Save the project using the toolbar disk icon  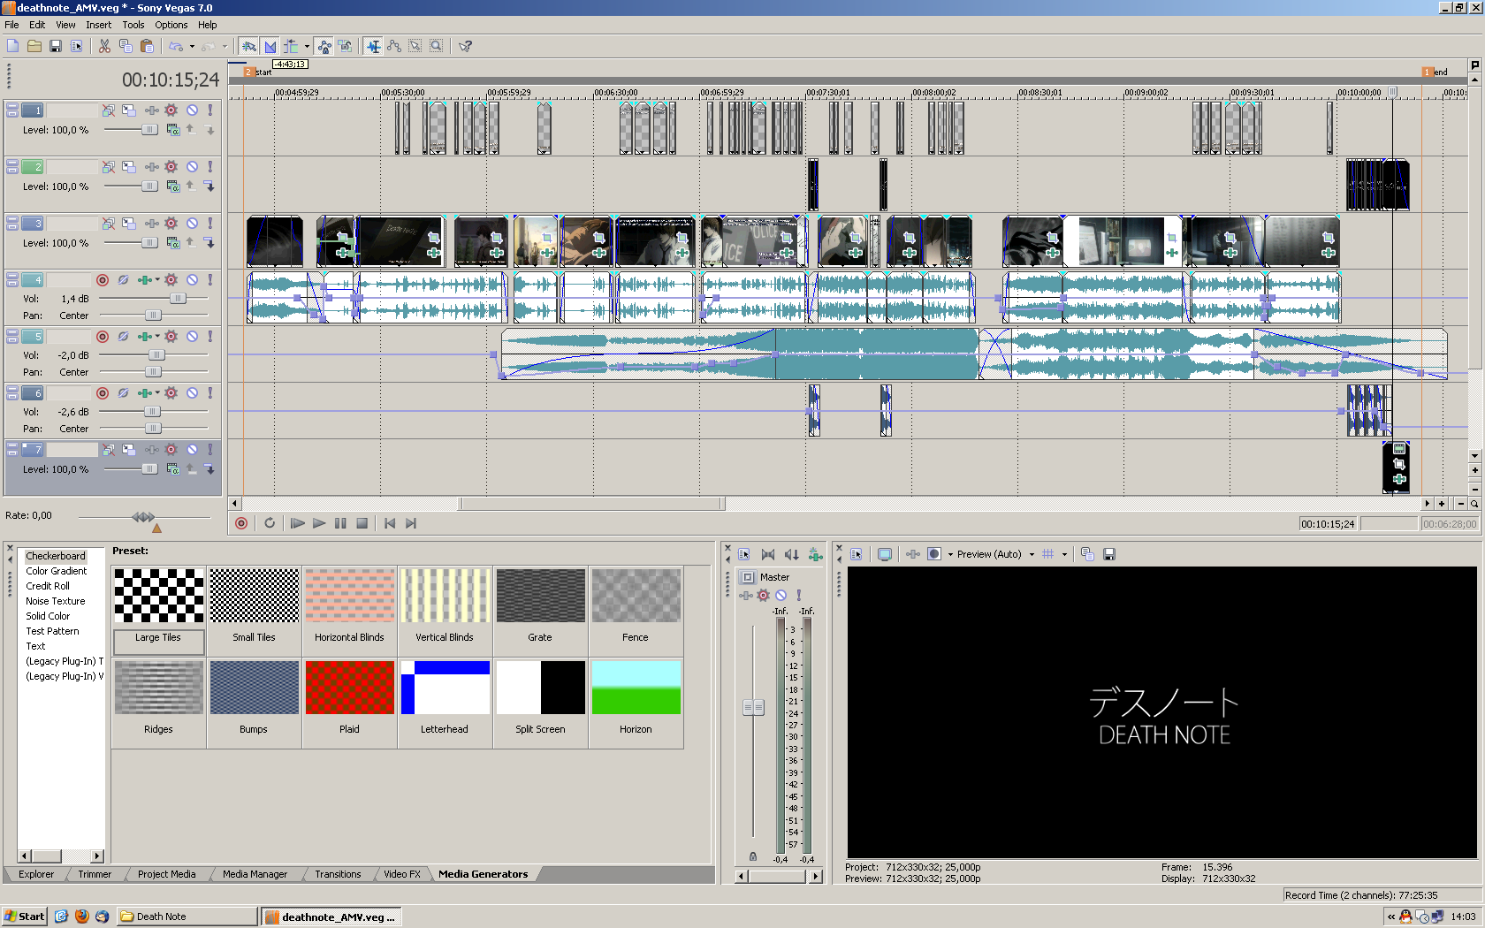56,46
